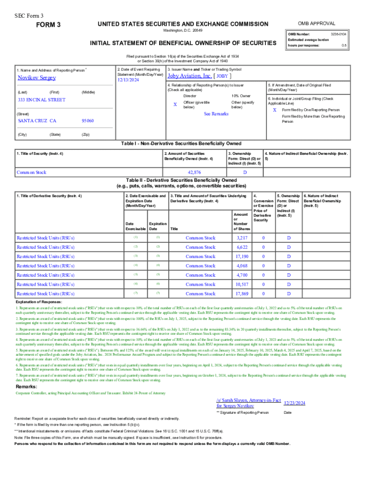
Task: Click the SANTA CRUZ city field
Action: [x=37, y=121]
